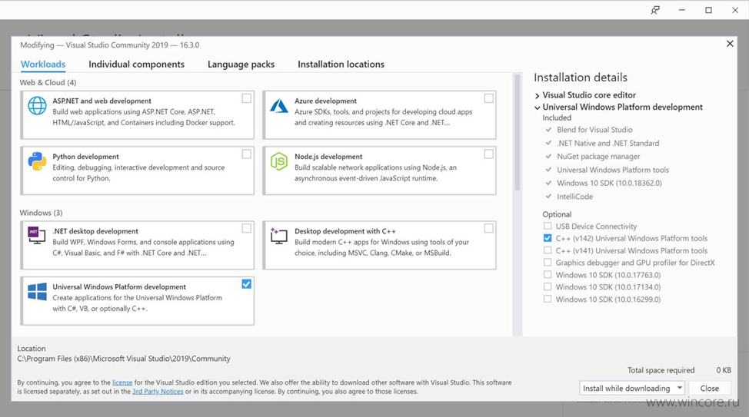Click the feedback icon in the title bar
The width and height of the screenshot is (749, 417).
[655, 10]
